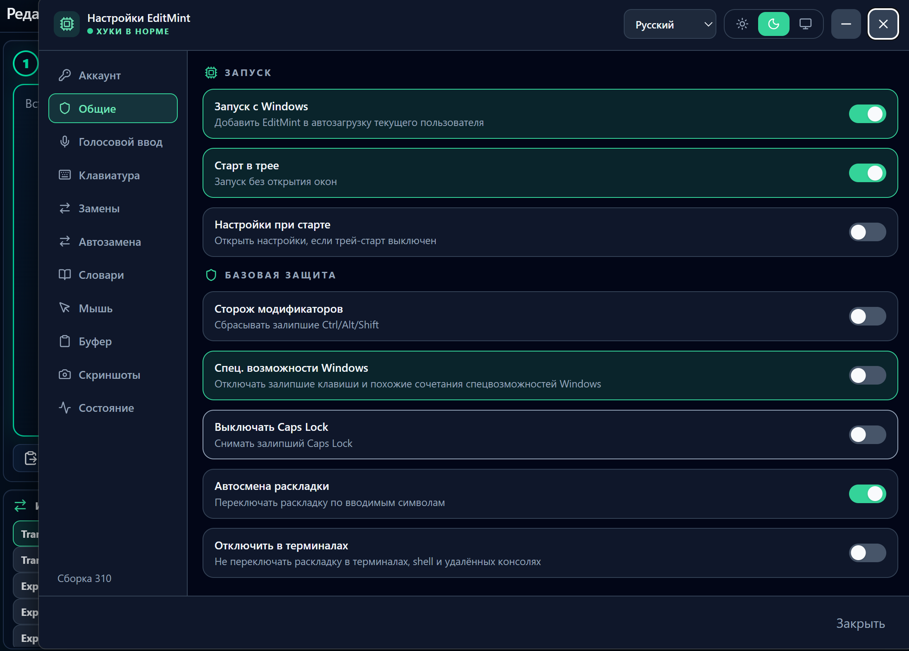Click camera icon beside Скриншоты
The width and height of the screenshot is (909, 651).
64,374
